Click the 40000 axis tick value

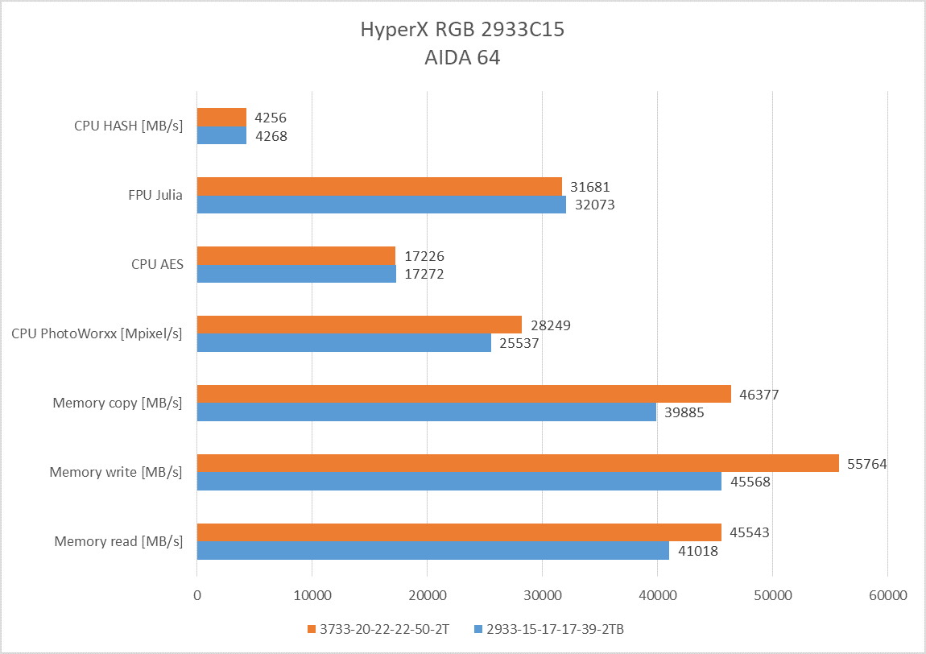[658, 595]
